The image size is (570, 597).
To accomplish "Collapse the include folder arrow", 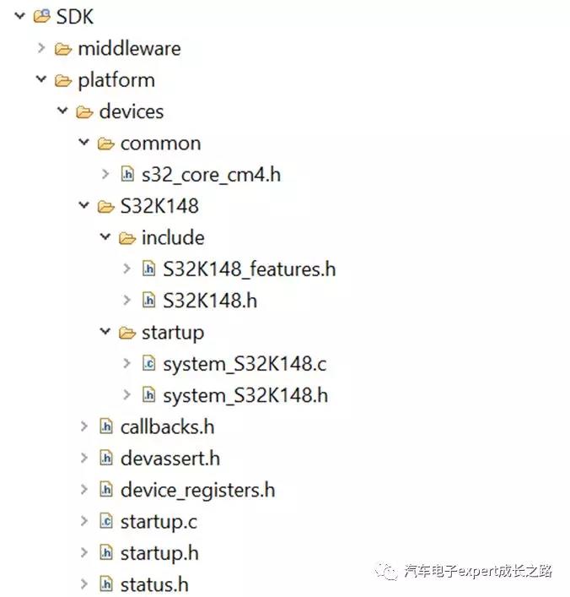I will tap(105, 238).
